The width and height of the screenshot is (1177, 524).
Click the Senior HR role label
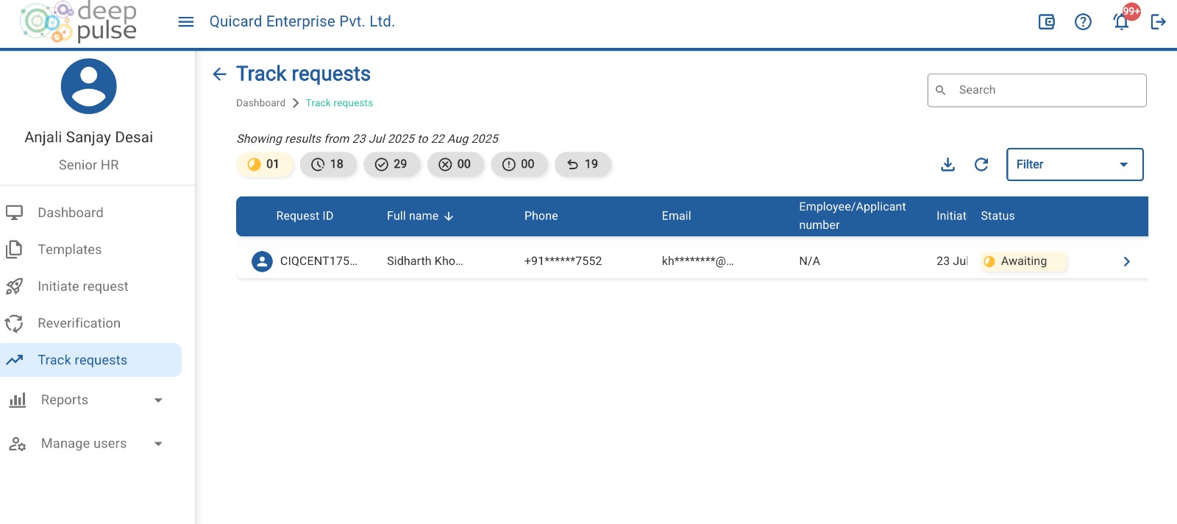coord(89,165)
